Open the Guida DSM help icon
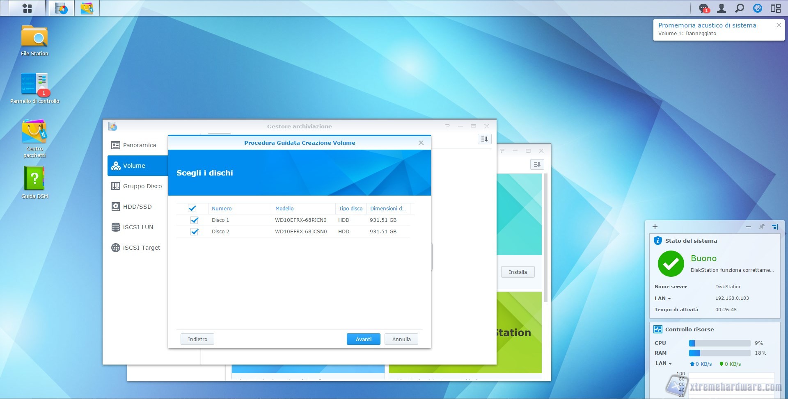 tap(34, 179)
